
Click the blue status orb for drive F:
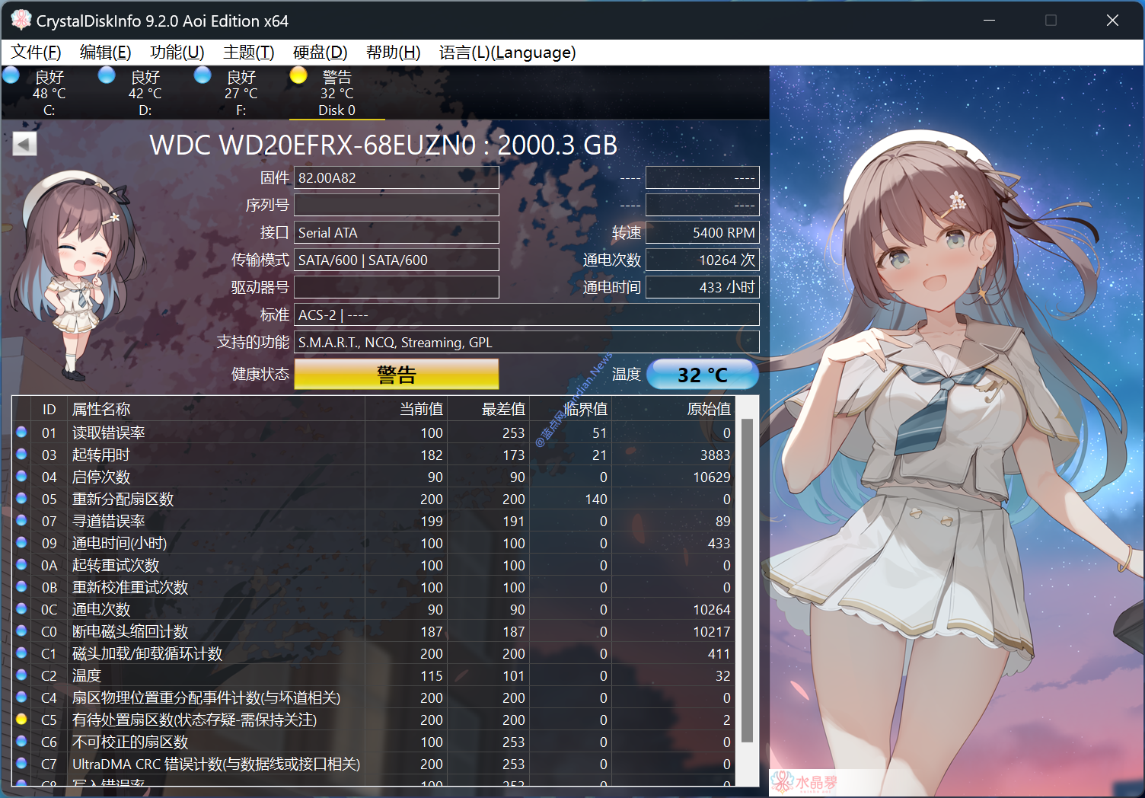[x=203, y=75]
